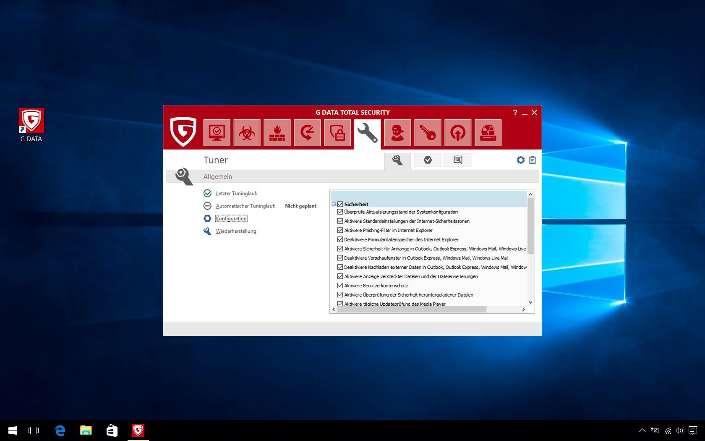Screen dimensions: 705x441
Task: Click the Wiederherstellung wrench icon
Action: [x=207, y=231]
